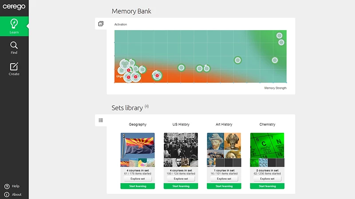
Task: Open the Chemistry periodic table thumbnail
Action: tap(267, 145)
